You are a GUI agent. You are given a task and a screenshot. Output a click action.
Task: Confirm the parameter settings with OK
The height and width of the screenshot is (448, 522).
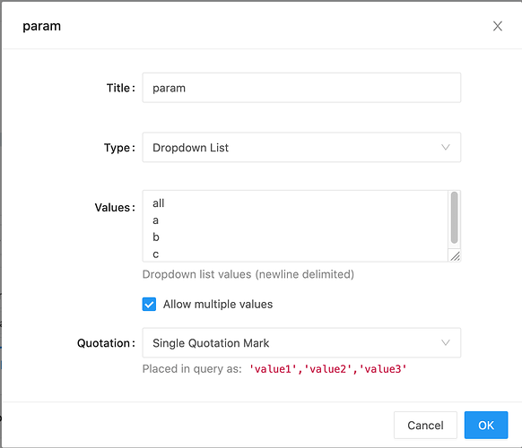486,425
